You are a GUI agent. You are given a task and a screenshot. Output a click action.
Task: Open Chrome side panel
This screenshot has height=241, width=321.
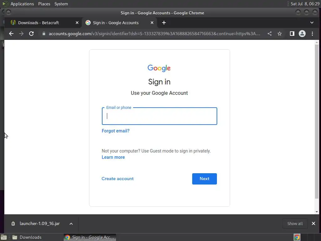(x=292, y=34)
